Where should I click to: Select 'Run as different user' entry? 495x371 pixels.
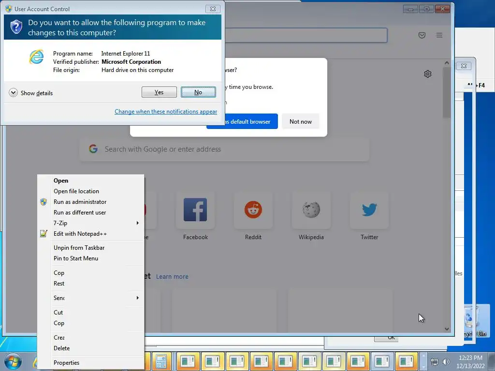tap(90, 213)
